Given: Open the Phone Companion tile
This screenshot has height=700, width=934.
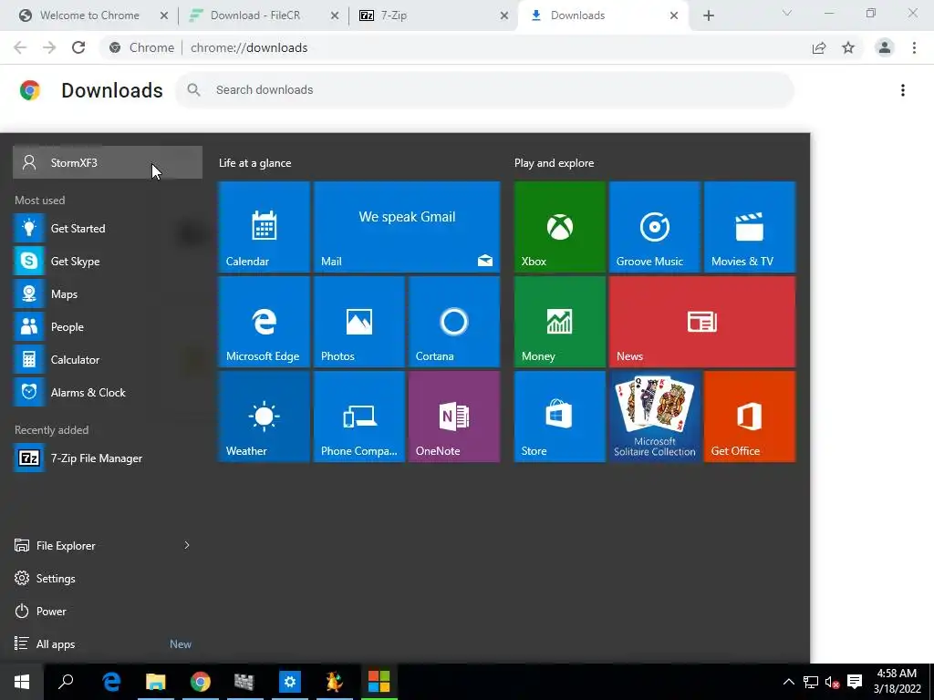Looking at the screenshot, I should [x=359, y=416].
